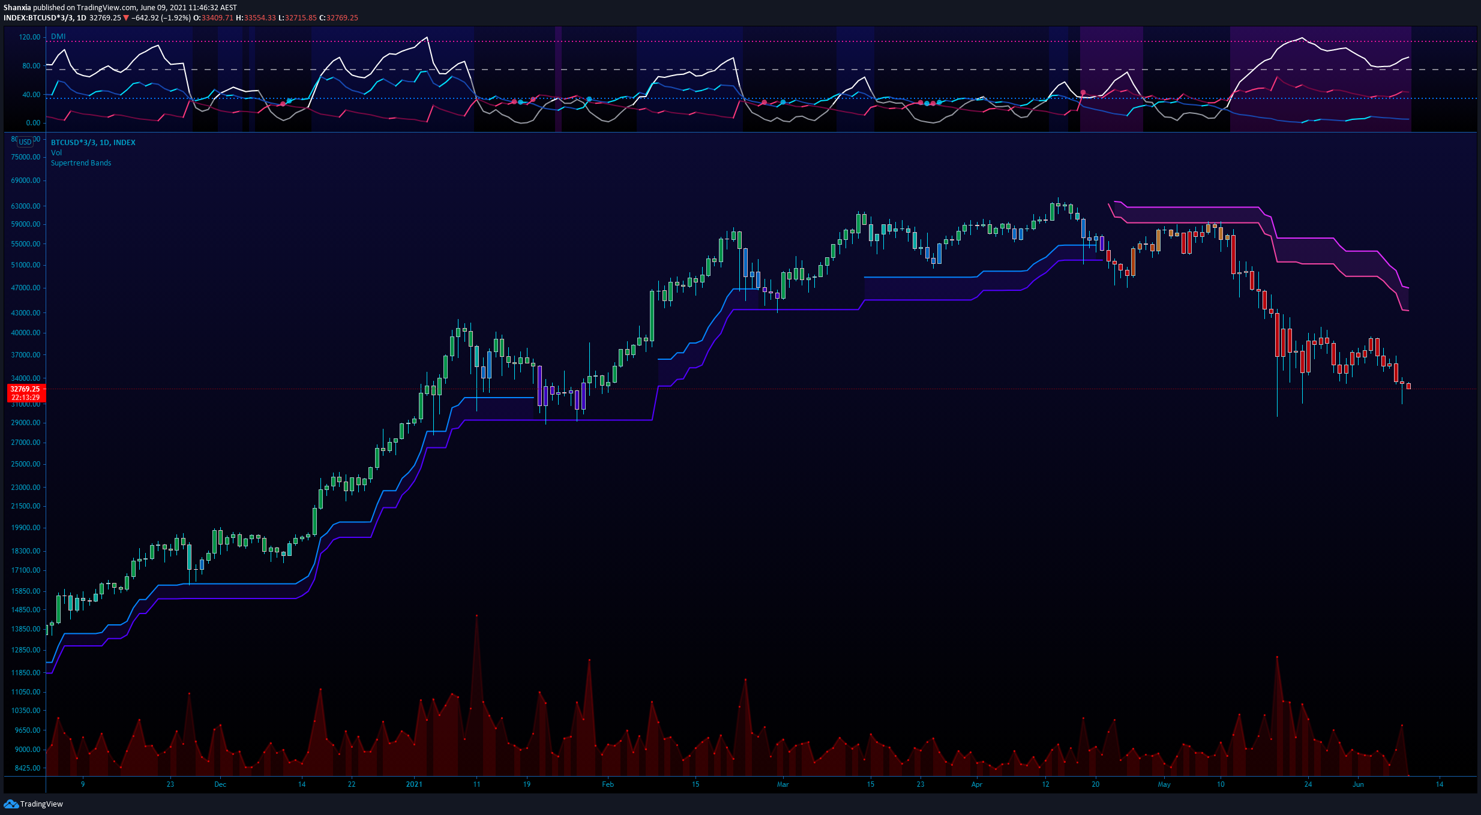Click the 23000.00 price axis label

pos(26,488)
